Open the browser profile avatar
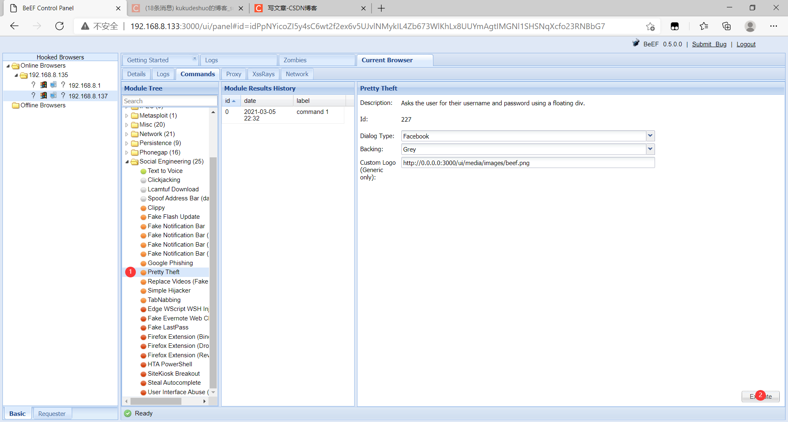The height and width of the screenshot is (422, 788). 750,26
